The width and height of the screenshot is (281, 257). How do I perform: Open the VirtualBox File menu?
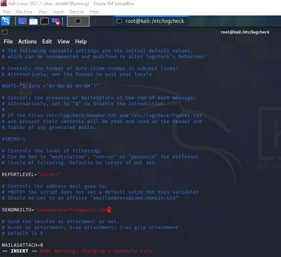click(x=6, y=12)
